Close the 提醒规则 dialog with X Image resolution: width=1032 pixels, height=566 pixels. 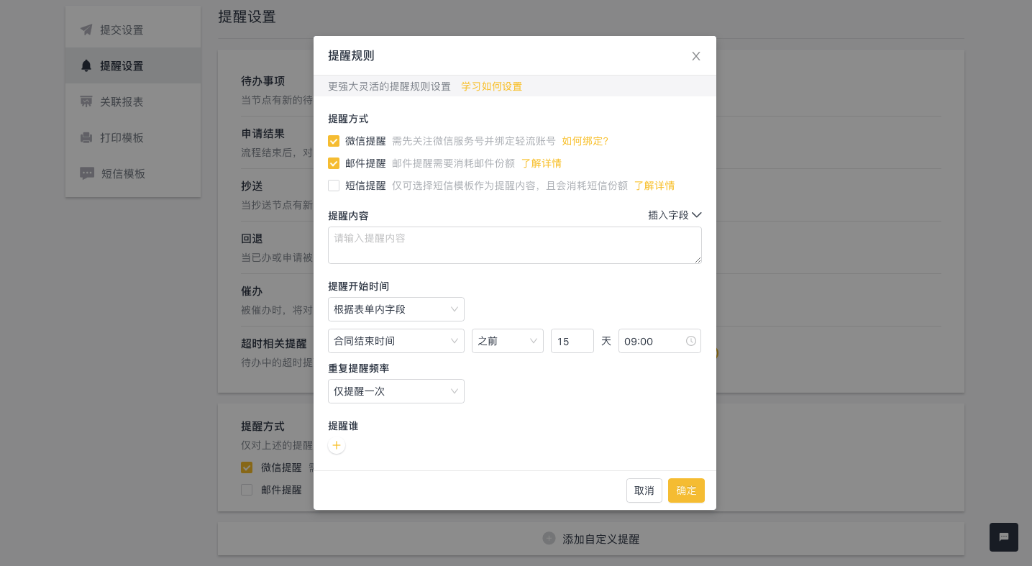(x=695, y=56)
